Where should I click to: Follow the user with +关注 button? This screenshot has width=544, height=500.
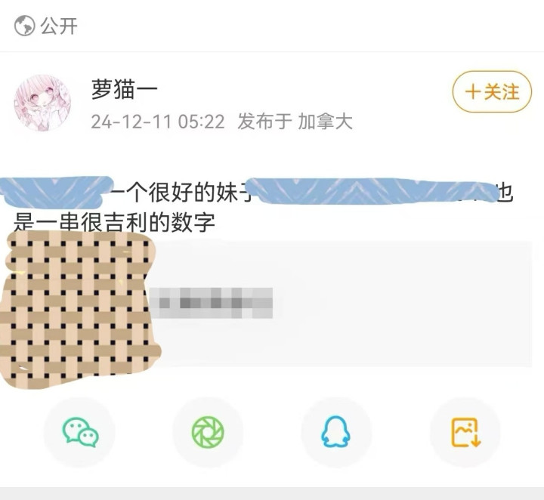coord(492,92)
